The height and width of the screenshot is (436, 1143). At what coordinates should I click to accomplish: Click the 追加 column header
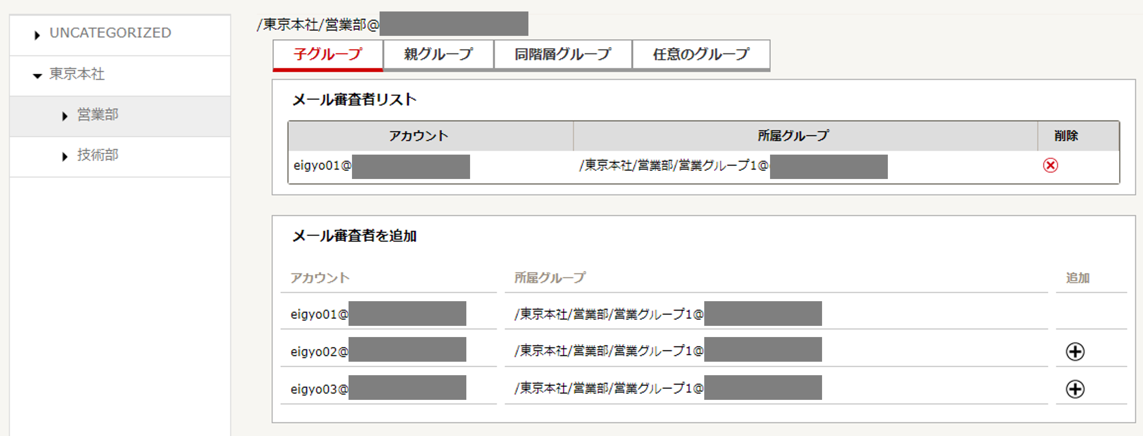click(x=1078, y=278)
